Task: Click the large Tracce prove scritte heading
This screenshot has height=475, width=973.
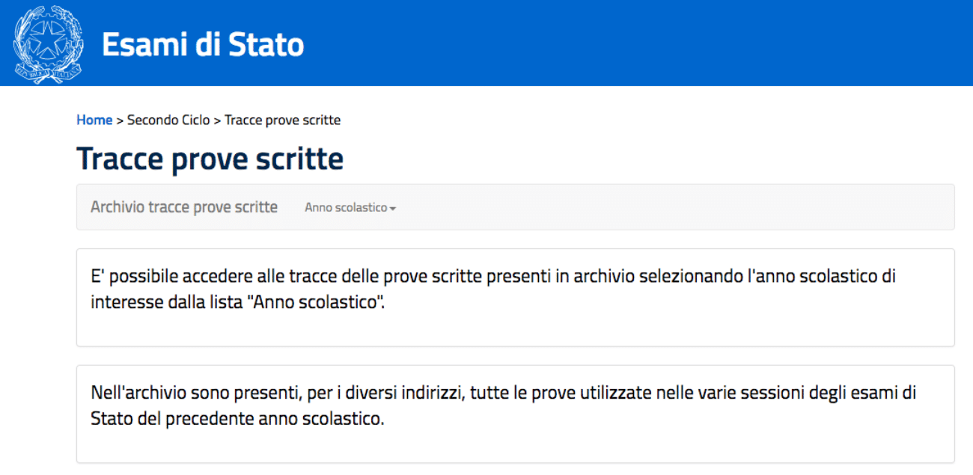Action: [210, 159]
